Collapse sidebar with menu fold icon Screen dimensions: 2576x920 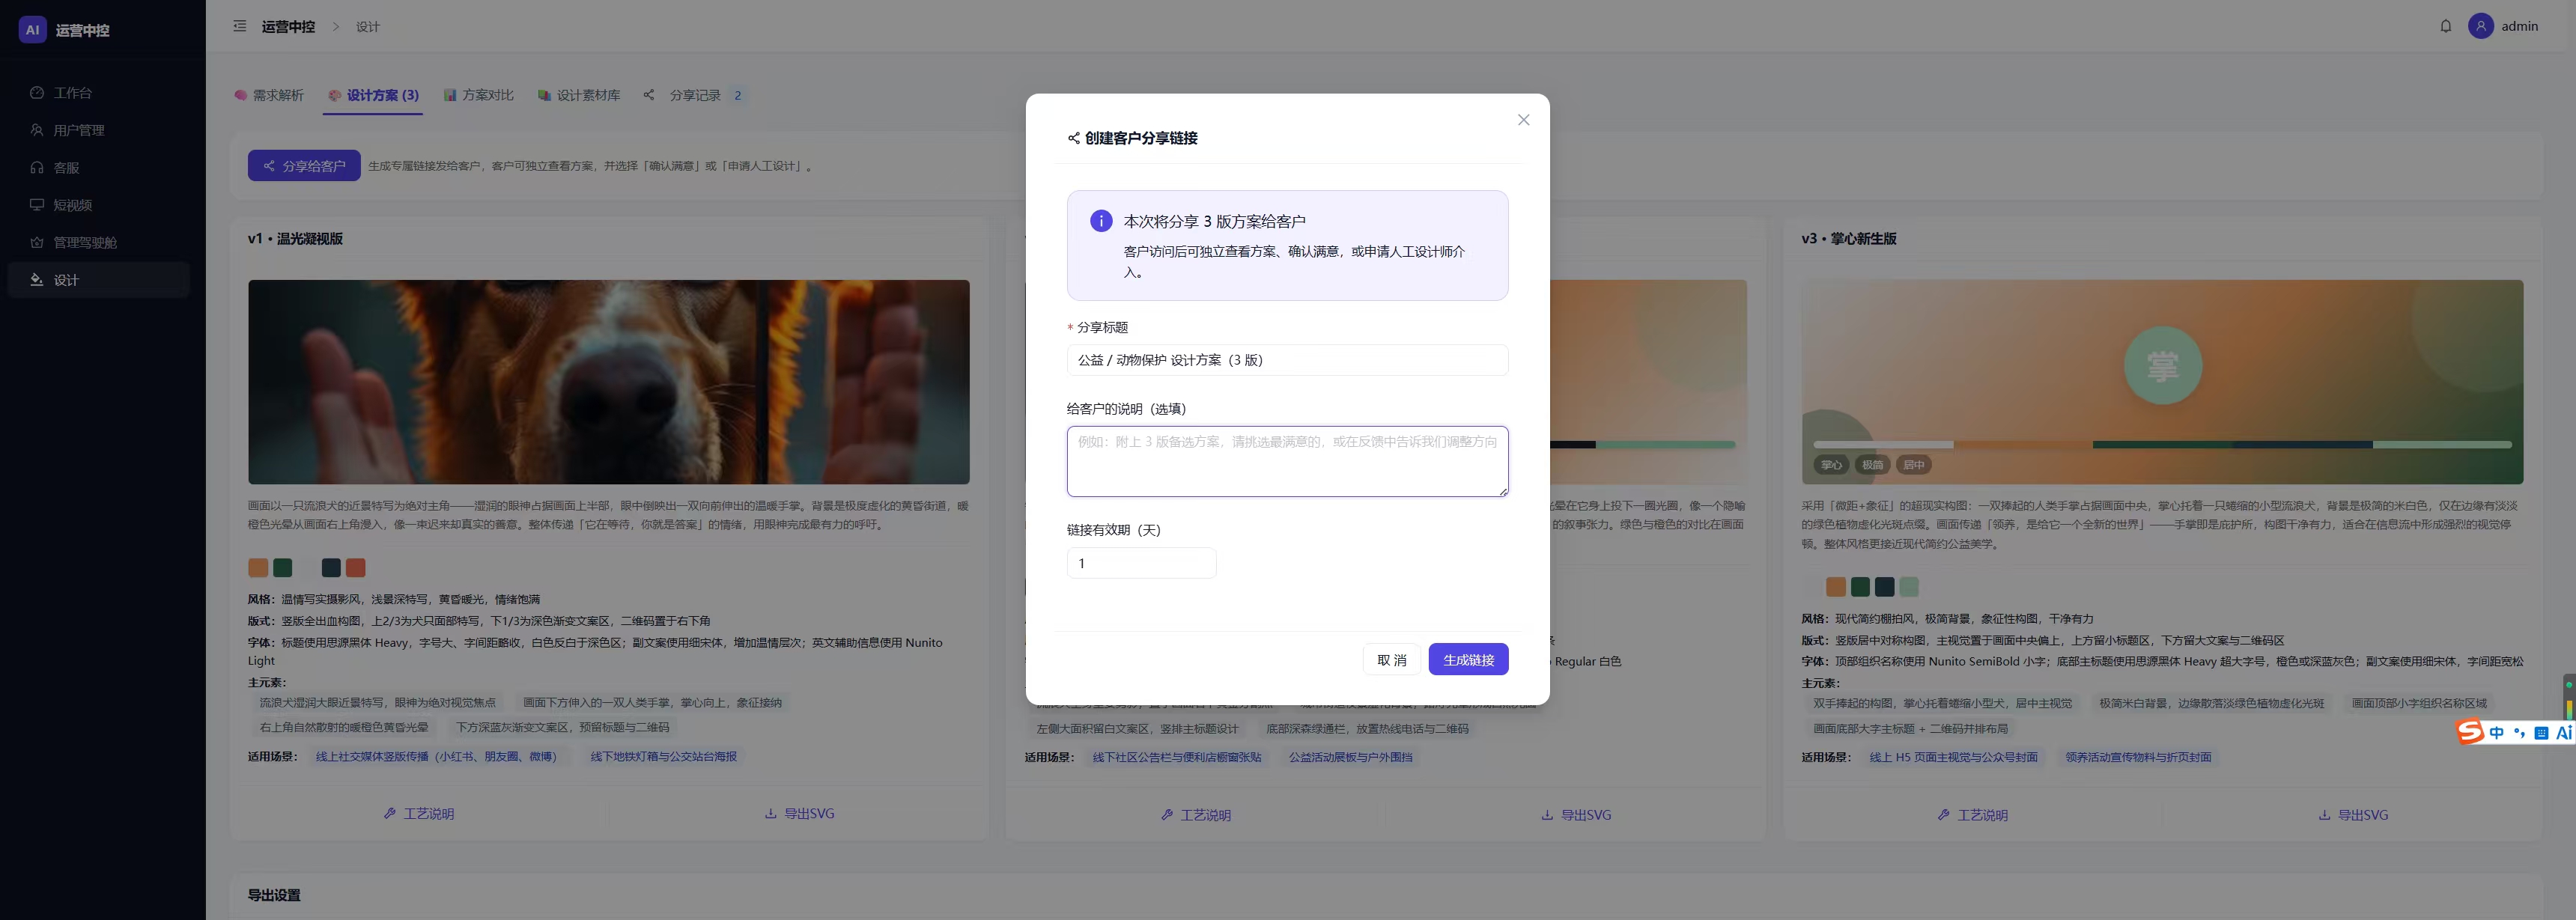pos(240,26)
